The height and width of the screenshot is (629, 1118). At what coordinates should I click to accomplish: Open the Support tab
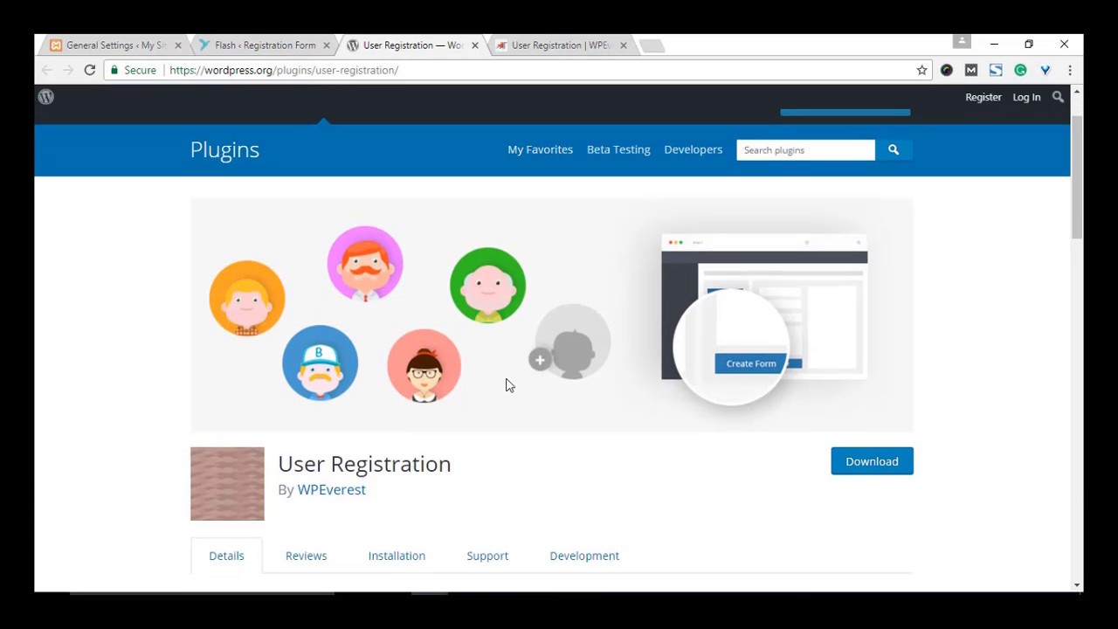(487, 556)
